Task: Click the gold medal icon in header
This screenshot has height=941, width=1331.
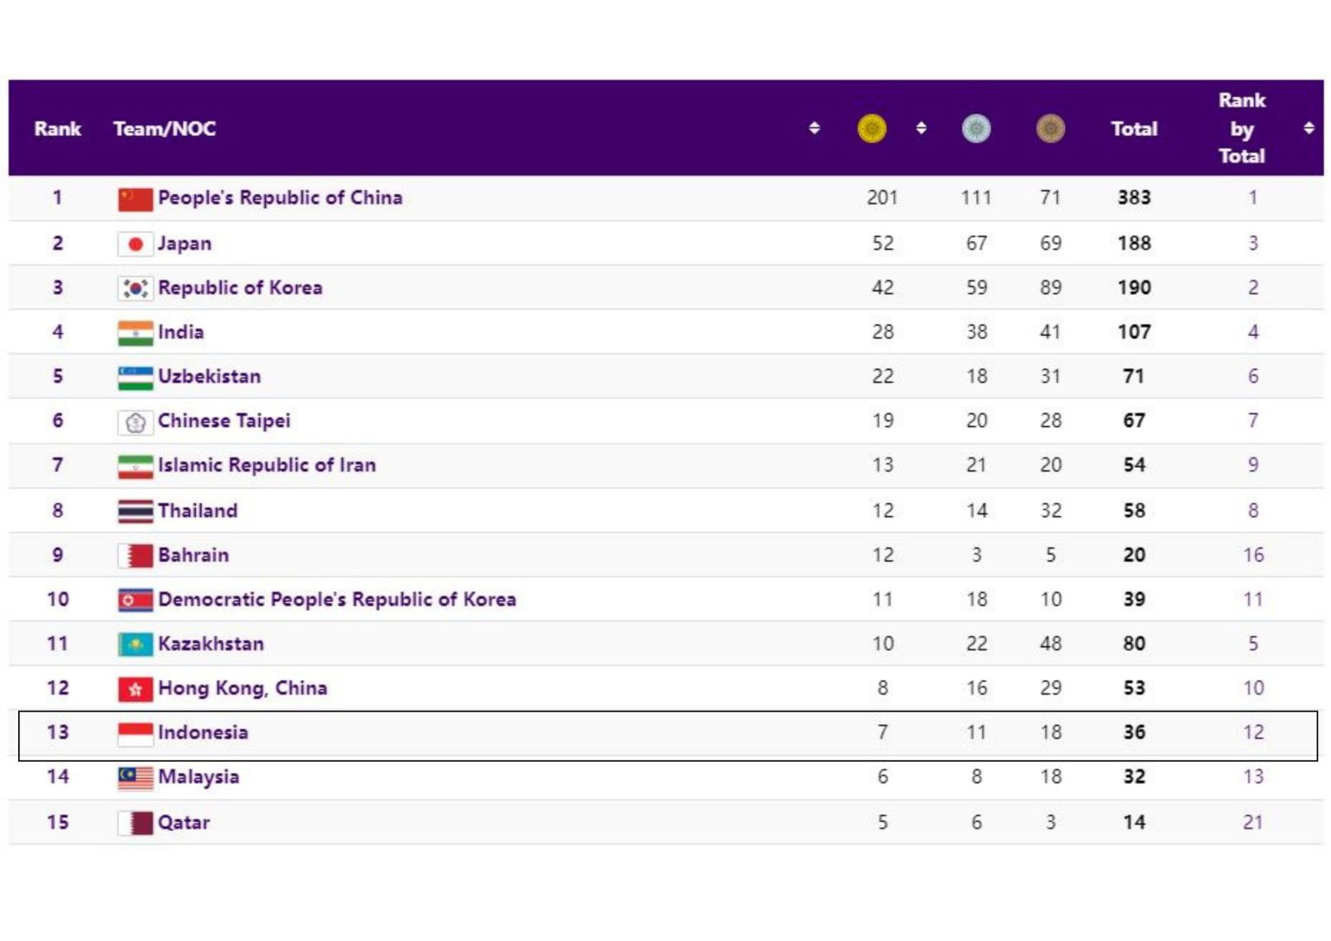Action: (x=872, y=129)
